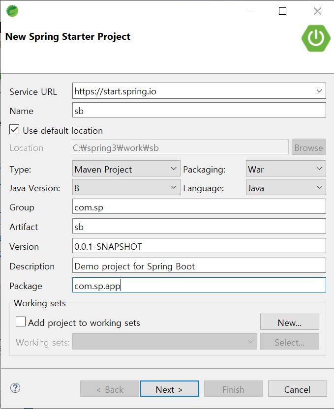
Task: Uncheck Use default location checkbox
Action: click(14, 129)
